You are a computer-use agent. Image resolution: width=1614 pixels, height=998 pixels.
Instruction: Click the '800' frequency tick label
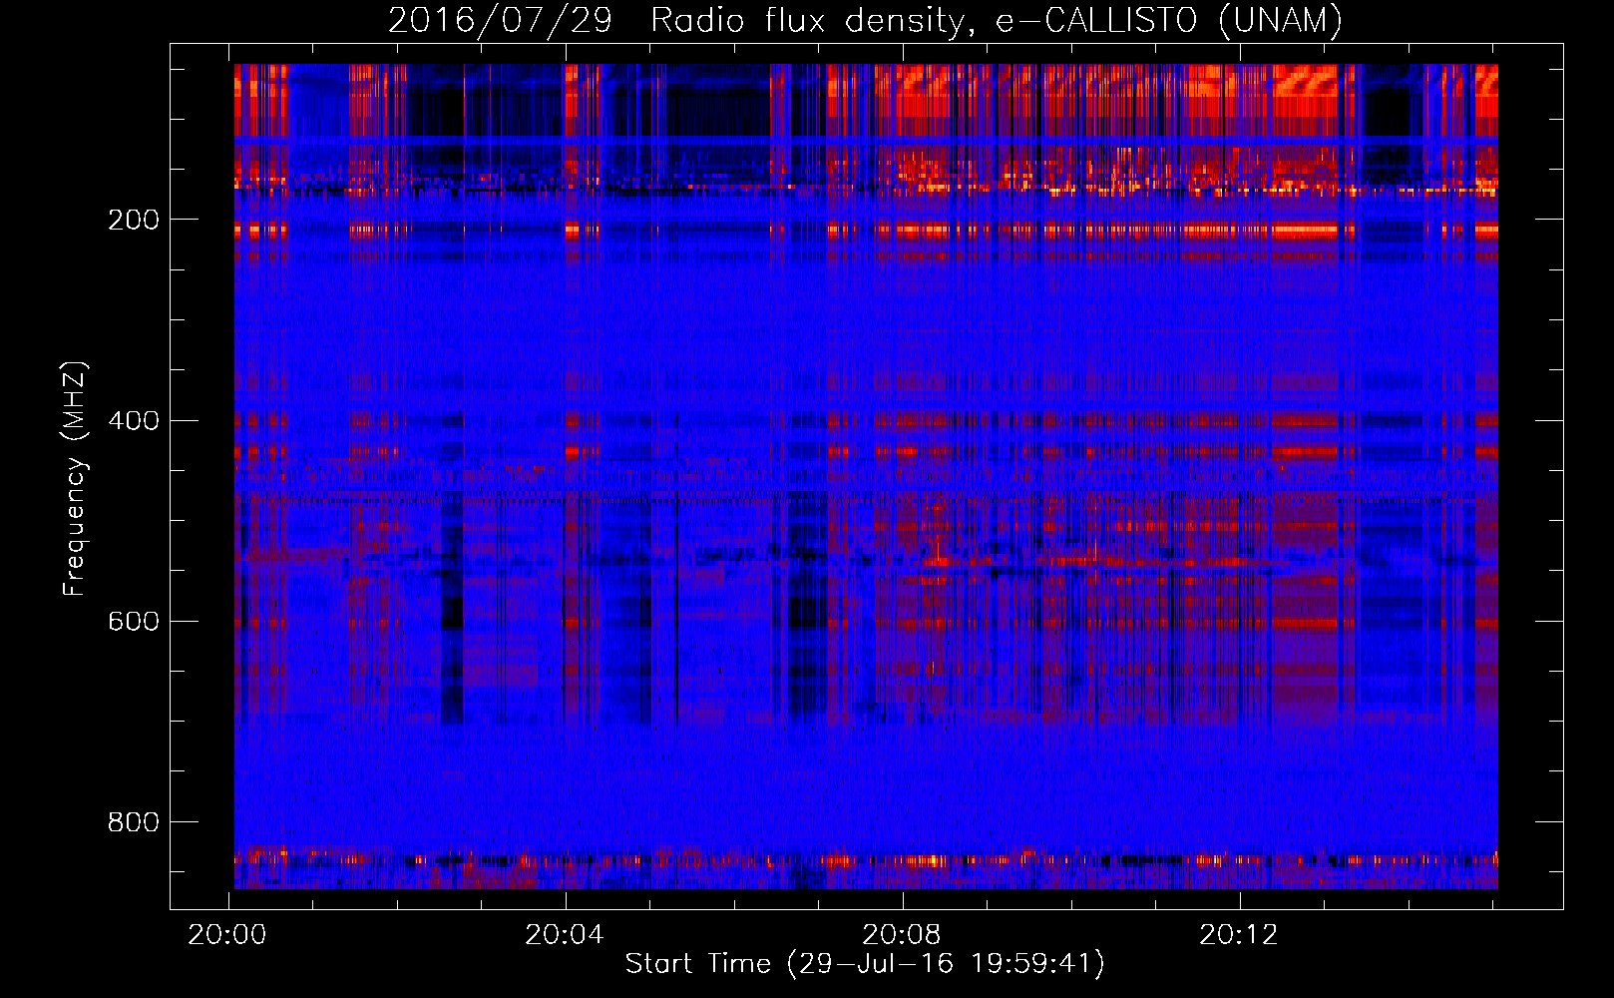(134, 821)
